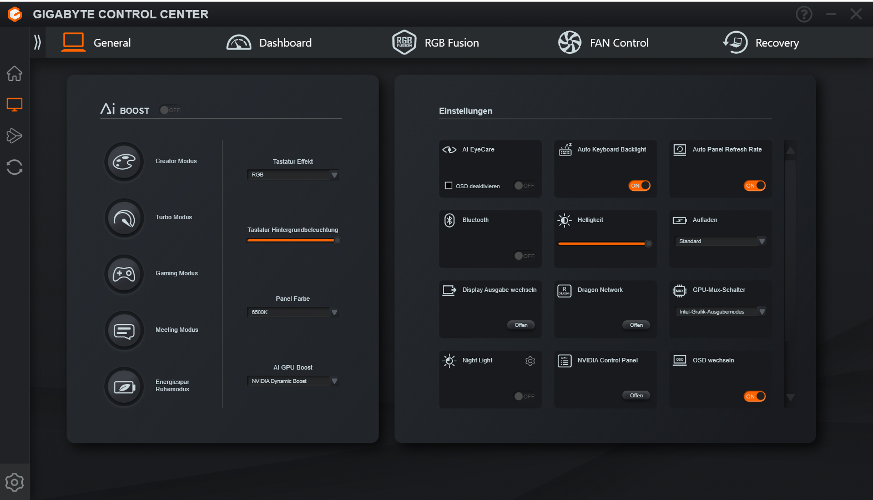Turn off OSD wechseln toggle
Viewport: 873px width, 500px height.
755,396
